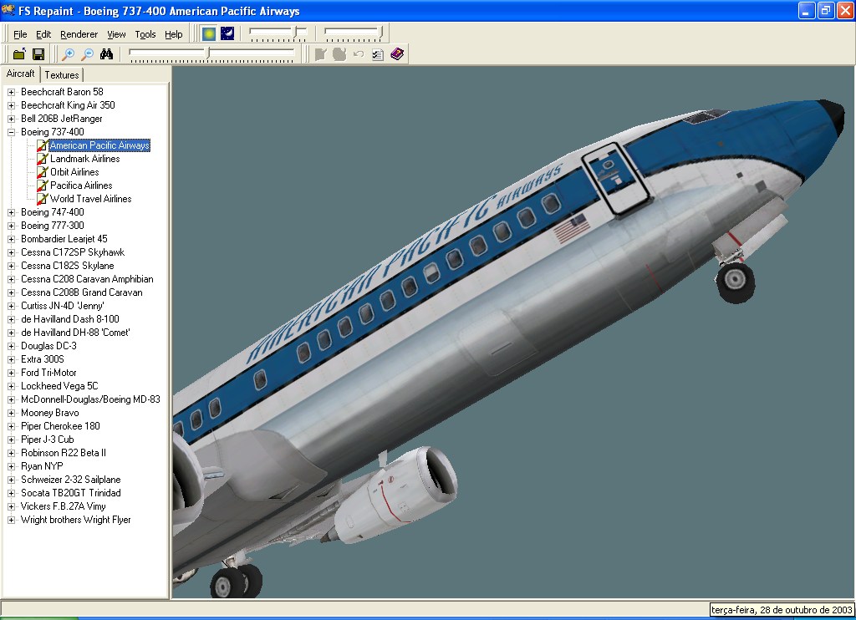Select de Havilland Dash 8-100

pos(70,319)
